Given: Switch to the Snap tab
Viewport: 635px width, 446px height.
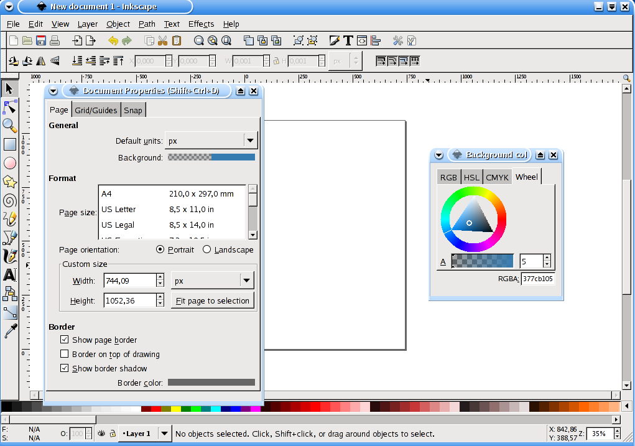Looking at the screenshot, I should 133,110.
